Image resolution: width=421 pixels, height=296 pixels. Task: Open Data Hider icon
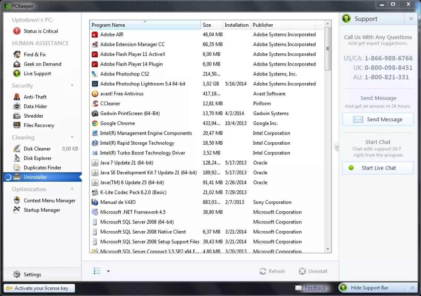pos(17,106)
